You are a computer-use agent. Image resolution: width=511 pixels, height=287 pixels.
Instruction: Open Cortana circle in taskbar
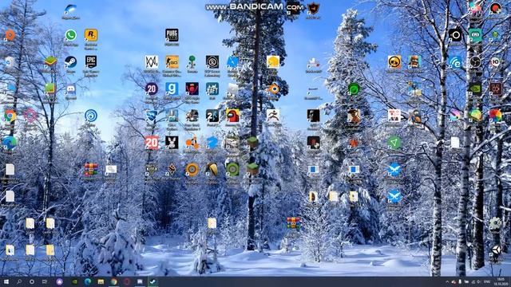coord(32,281)
